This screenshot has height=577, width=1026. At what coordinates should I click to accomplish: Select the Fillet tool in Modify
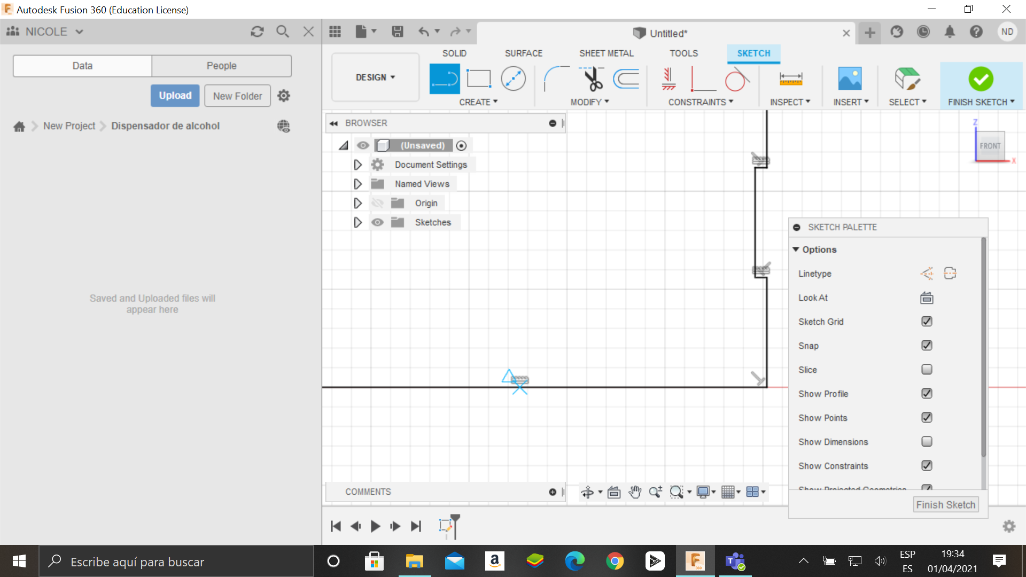tap(556, 79)
